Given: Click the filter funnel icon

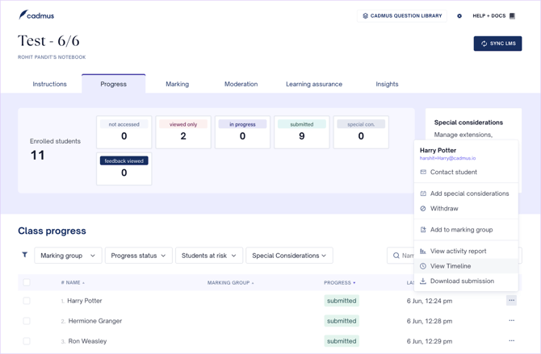Looking at the screenshot, I should click(x=24, y=255).
